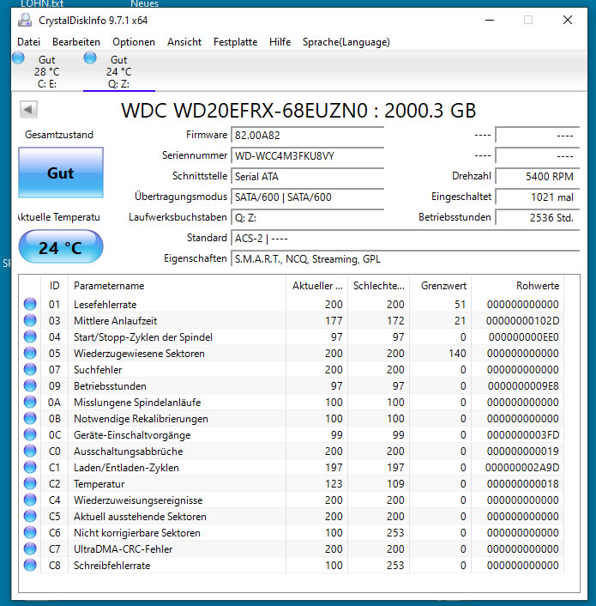The width and height of the screenshot is (596, 606).
Task: Click the Seriennummer field
Action: 307,155
